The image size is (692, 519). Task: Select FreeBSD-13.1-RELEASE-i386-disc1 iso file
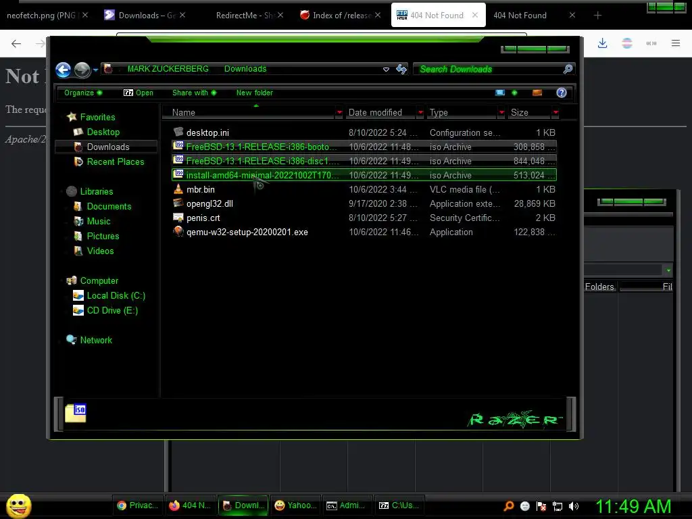[x=364, y=161]
